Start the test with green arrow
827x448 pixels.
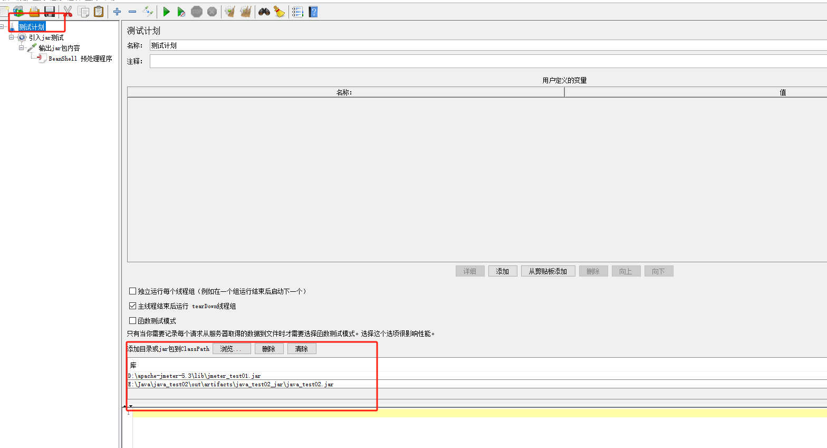[166, 11]
